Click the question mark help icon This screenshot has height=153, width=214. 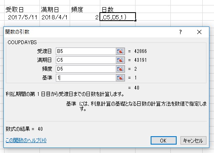coord(180,32)
